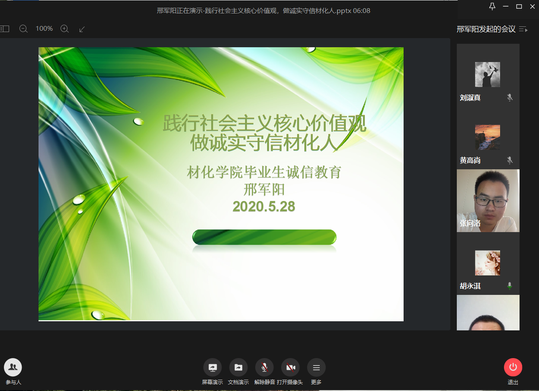Unmute microphone with 解除静音
Image resolution: width=539 pixels, height=391 pixels.
264,368
